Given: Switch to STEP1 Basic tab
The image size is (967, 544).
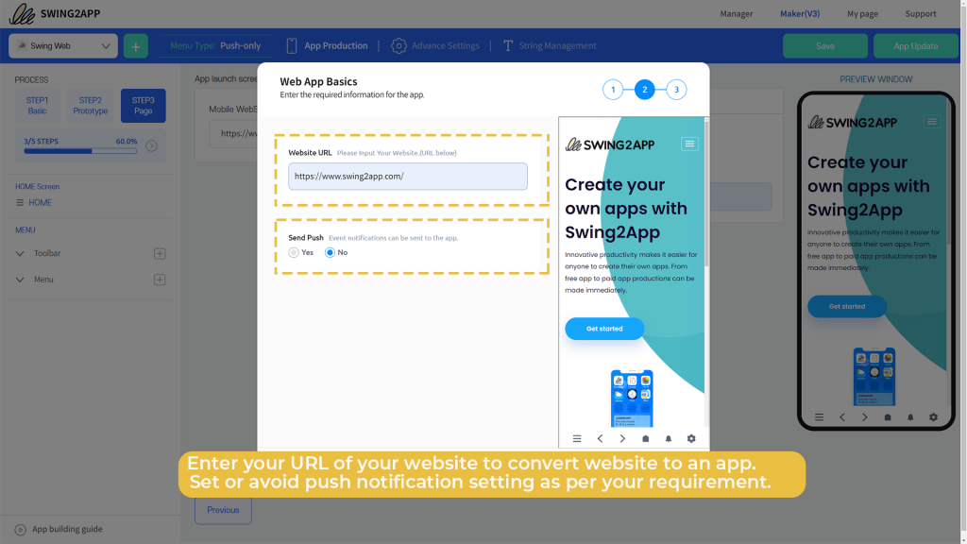Looking at the screenshot, I should [x=37, y=106].
